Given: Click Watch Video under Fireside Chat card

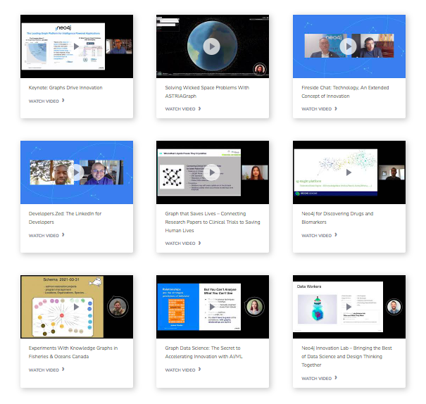Looking at the screenshot, I should (319, 109).
